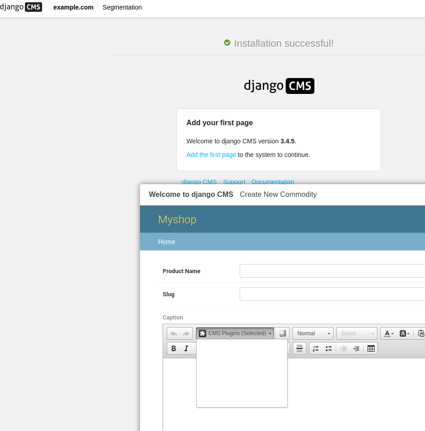
Task: Click the 'Create New Commodity' dialog subtitle
Action: 278,194
